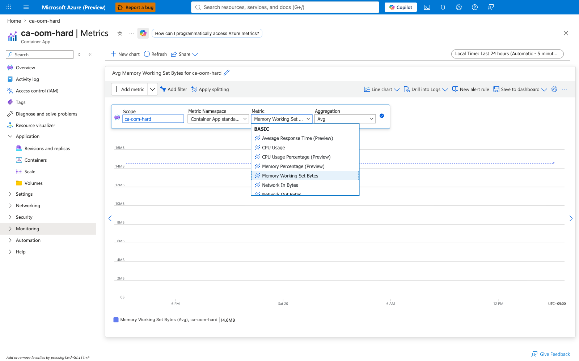
Task: Open the Metric Namespace dropdown
Action: tap(219, 119)
